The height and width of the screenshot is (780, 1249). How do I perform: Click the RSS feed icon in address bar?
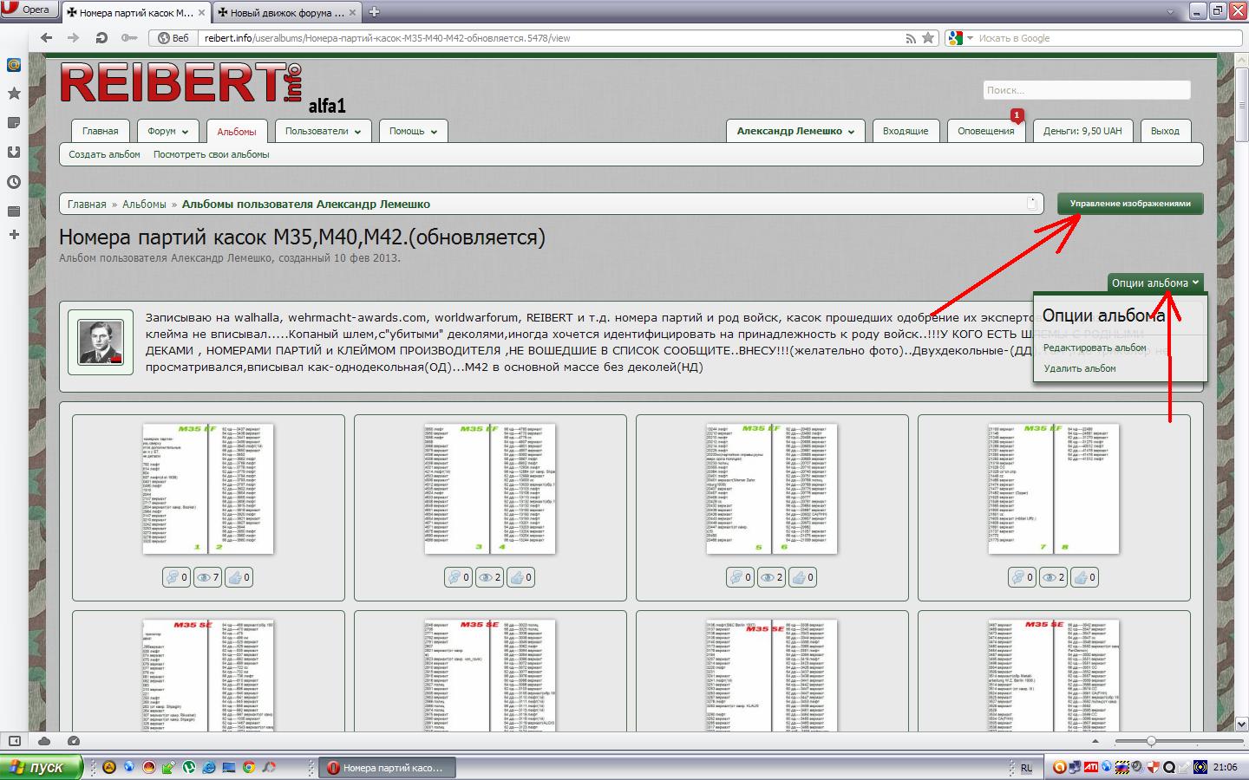(911, 38)
